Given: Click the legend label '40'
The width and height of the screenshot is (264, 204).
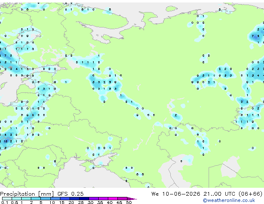Looking at the screenshot, I should pyautogui.click(x=110, y=202).
